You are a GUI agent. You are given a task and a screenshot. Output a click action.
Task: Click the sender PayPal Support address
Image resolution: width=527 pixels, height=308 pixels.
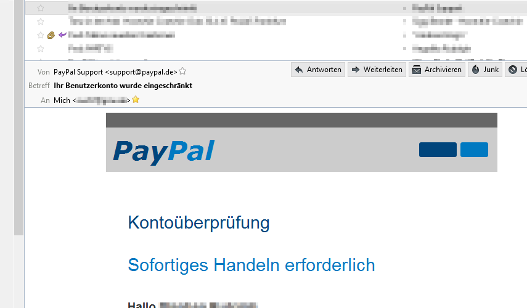[115, 72]
